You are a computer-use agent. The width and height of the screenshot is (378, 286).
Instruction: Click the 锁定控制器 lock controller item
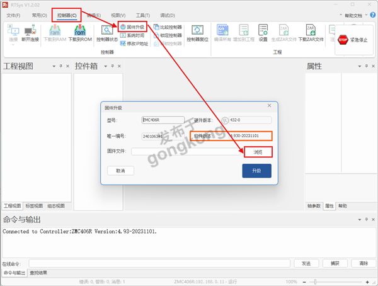[168, 35]
